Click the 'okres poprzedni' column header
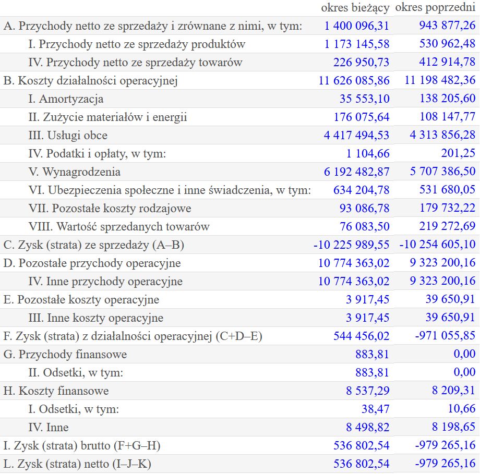 click(x=435, y=8)
